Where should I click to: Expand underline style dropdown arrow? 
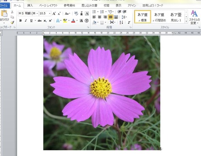coord(35,20)
